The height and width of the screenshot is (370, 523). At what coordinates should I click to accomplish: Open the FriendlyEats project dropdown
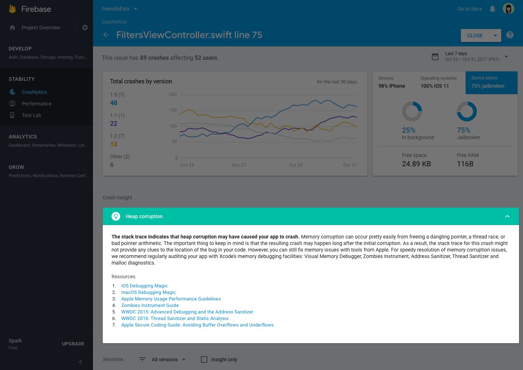[119, 9]
